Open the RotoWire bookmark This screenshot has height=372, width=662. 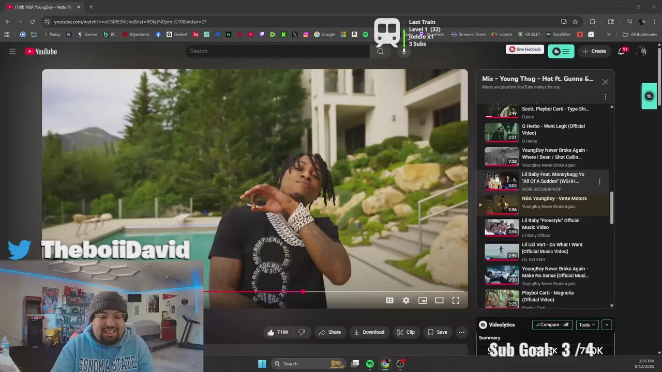pos(558,35)
